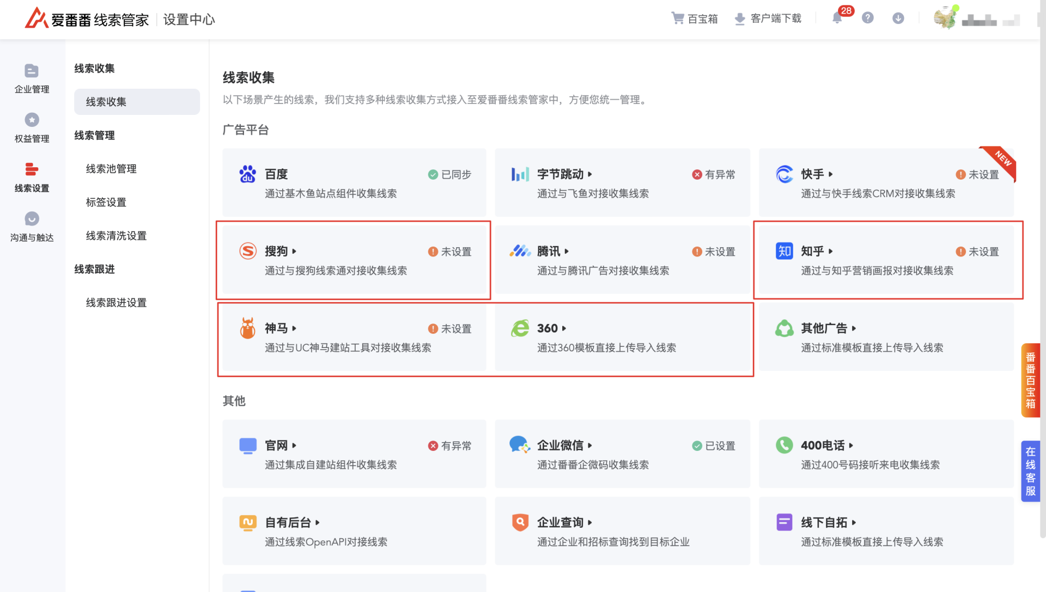The height and width of the screenshot is (592, 1046).
Task: Click 未设置 status on 快手 card
Action: coord(977,175)
